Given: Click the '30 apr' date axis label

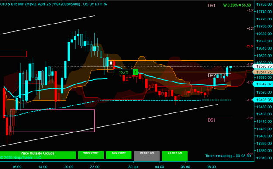Looking at the screenshot, I should pyautogui.click(x=134, y=167).
